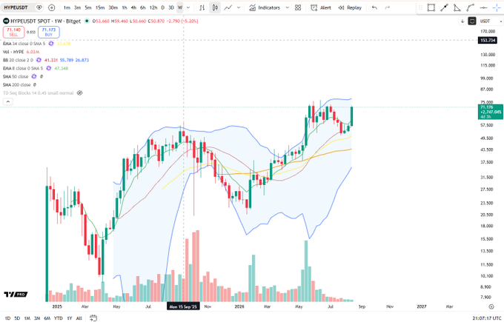The image size is (504, 322).
Task: Open the chart style dropdown chevron
Action: pos(239,7)
